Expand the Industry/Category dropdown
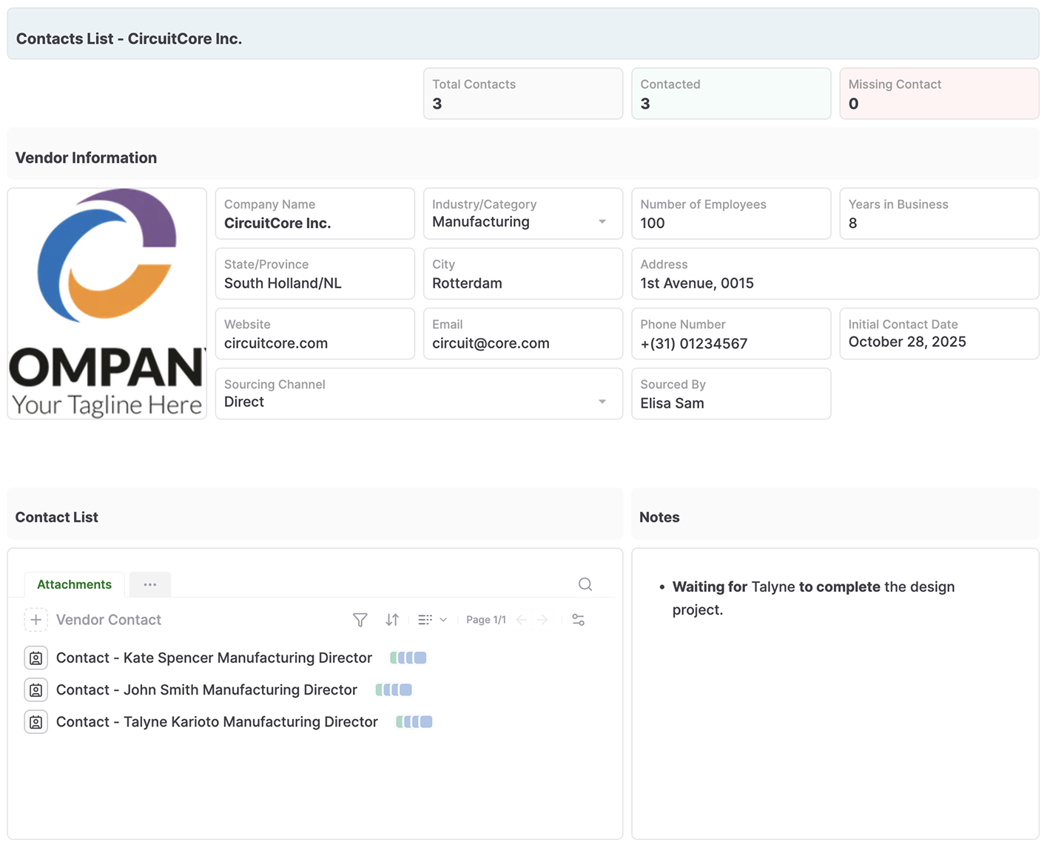Viewport: 1047px width, 847px height. 602,222
